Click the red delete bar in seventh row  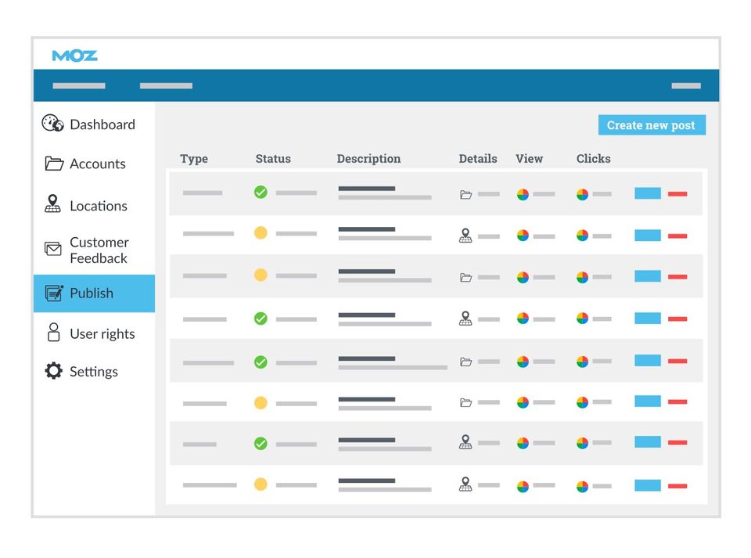677,442
